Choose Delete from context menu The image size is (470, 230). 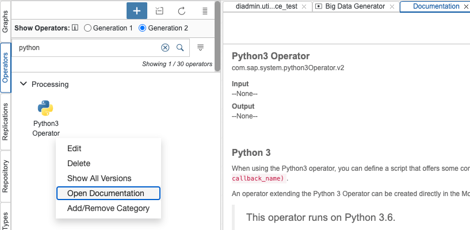[x=108, y=163]
